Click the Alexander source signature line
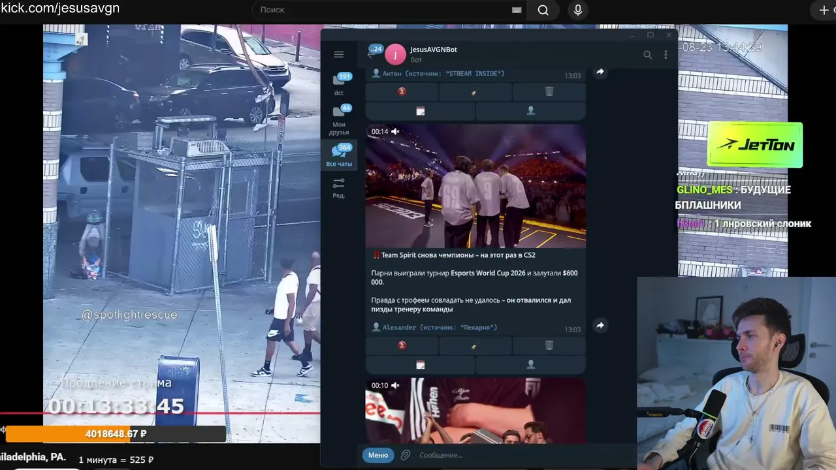The width and height of the screenshot is (836, 470). [x=434, y=327]
